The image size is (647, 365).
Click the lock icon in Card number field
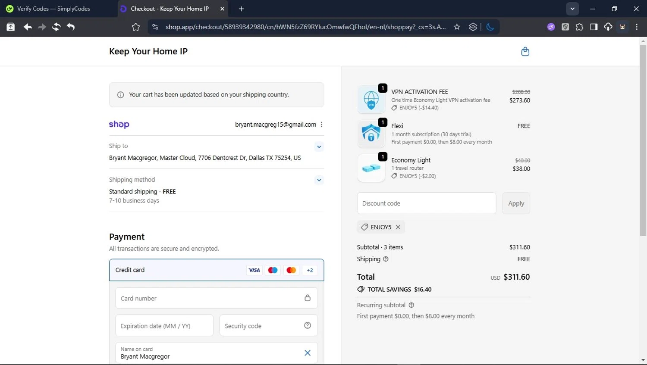(308, 298)
